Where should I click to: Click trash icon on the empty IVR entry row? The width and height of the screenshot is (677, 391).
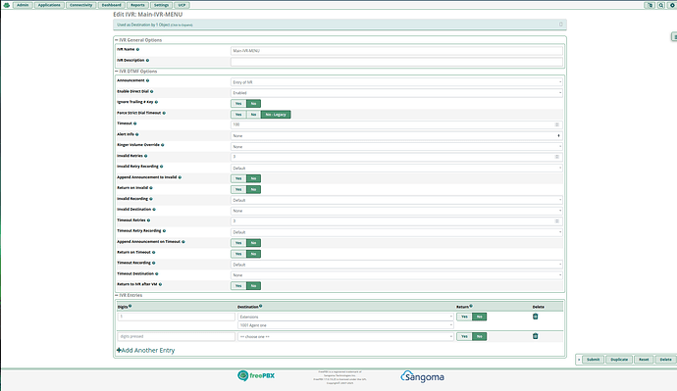[x=536, y=336]
